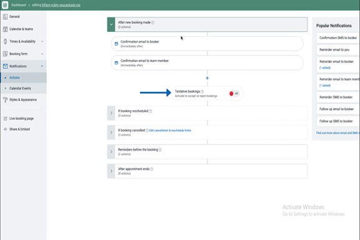
Task: Click help icon next to After new booking made
Action: click(152, 22)
